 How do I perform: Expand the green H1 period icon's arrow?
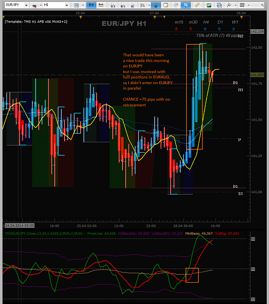83,5
